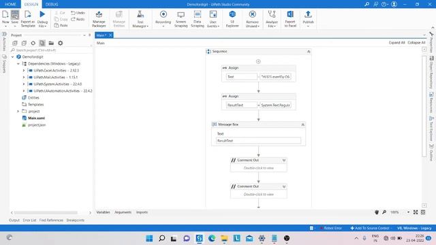Screen dimensions: 436x245
Task: Open the Activities side panel
Action: pos(4,41)
